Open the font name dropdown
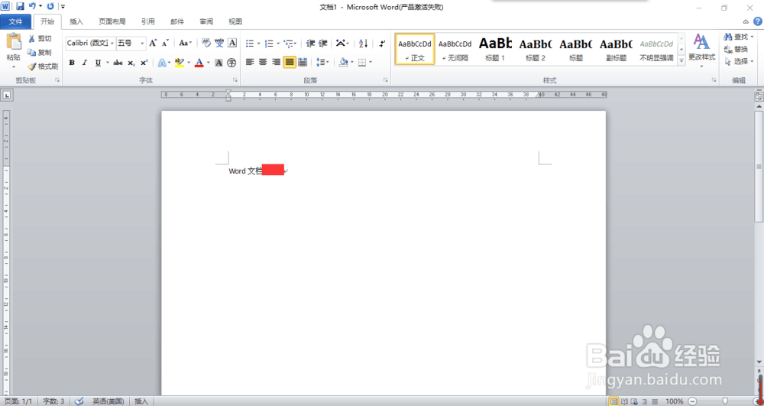This screenshot has width=764, height=406. point(112,44)
